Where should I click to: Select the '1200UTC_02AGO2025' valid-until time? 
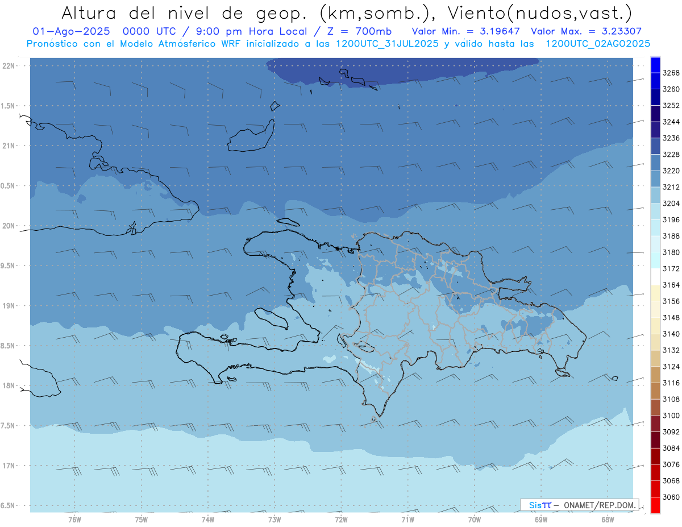(x=598, y=44)
